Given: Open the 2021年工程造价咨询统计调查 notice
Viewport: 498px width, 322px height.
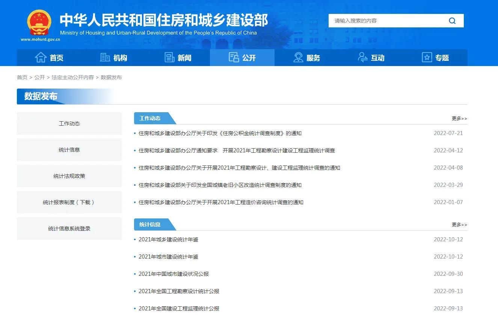Looking at the screenshot, I should coord(221,202).
